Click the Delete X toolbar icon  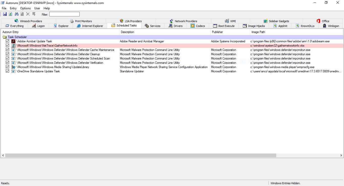(x=28, y=14)
